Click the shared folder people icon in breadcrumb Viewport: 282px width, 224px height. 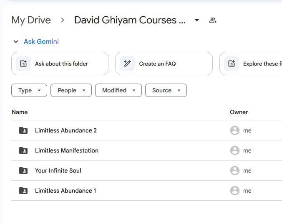213,20
